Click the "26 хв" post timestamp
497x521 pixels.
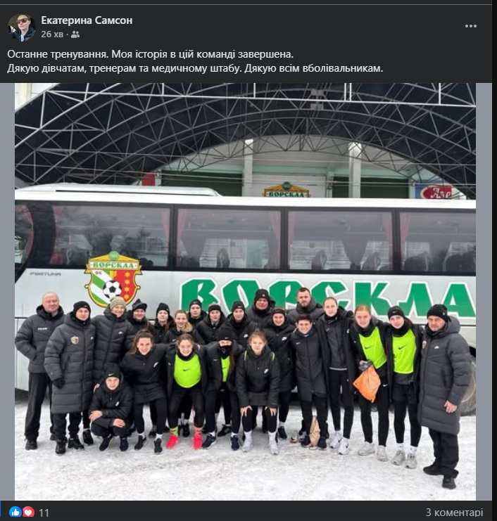pos(52,34)
